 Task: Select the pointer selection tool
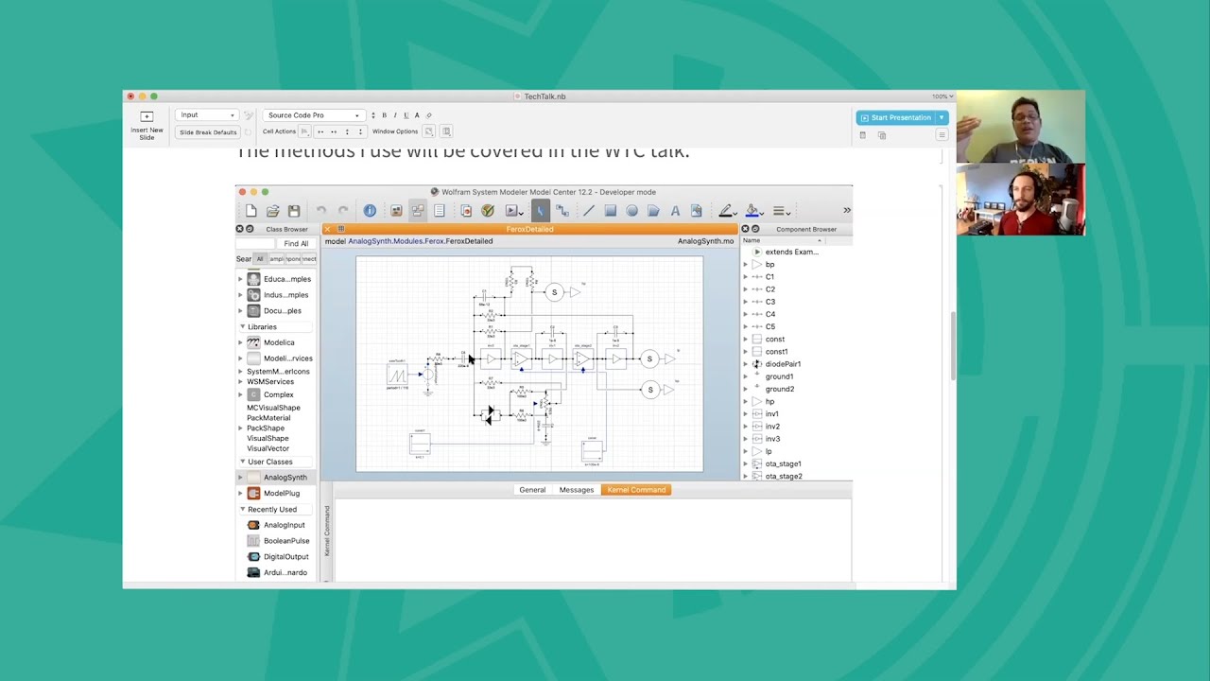click(540, 211)
